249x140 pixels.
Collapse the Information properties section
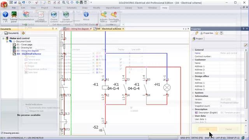click(193, 96)
